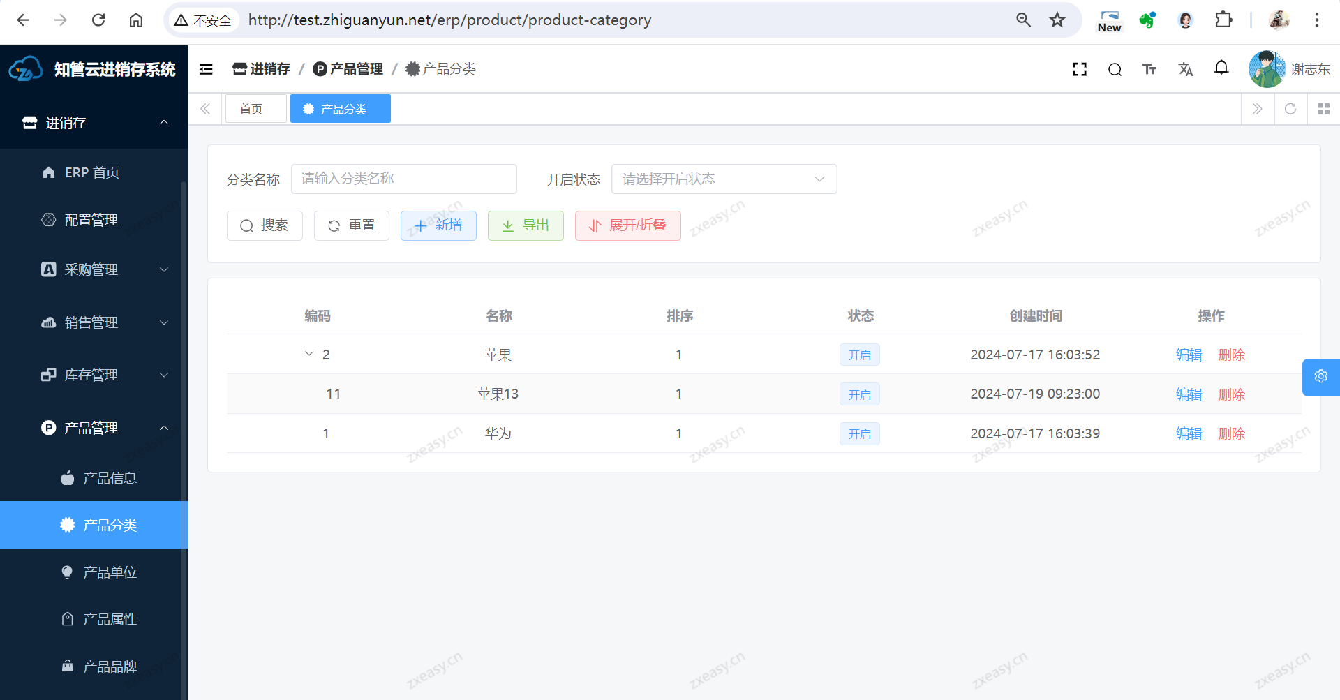Viewport: 1340px width, 700px height.
Task: Collapse the row 2 苹果 tree arrow
Action: pyautogui.click(x=309, y=354)
